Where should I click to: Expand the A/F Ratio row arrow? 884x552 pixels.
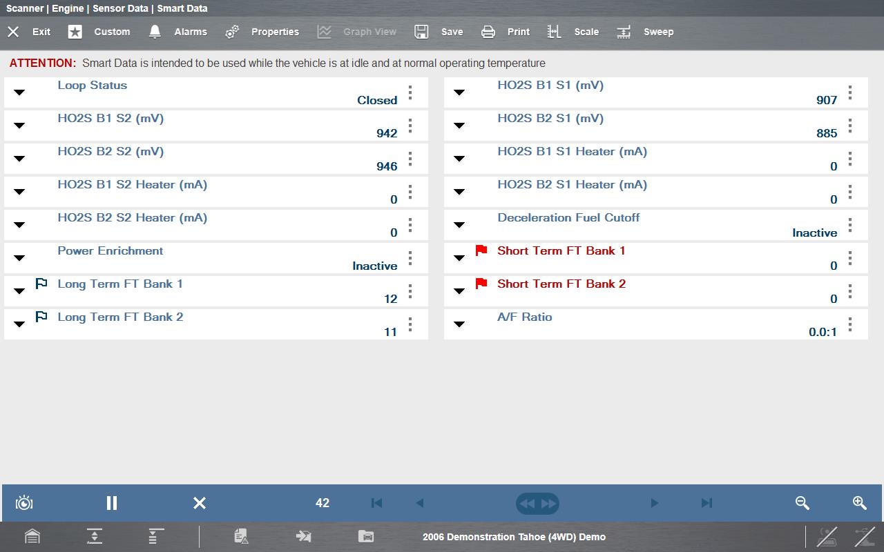(459, 324)
